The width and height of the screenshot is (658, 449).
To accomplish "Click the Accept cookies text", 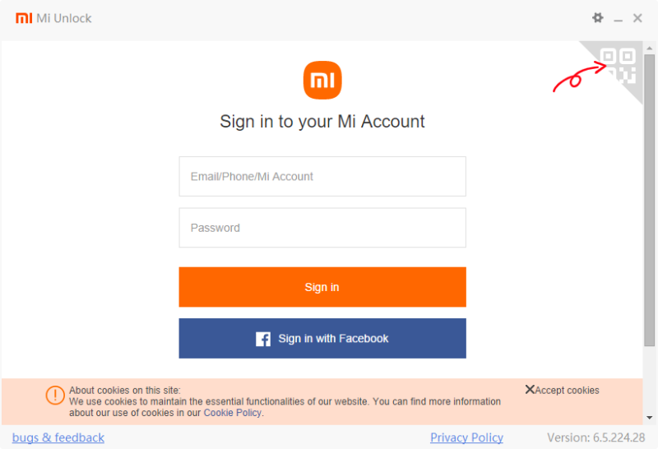I will point(567,391).
